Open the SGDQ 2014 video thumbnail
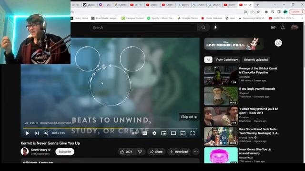305x171 pixels. tap(221, 116)
